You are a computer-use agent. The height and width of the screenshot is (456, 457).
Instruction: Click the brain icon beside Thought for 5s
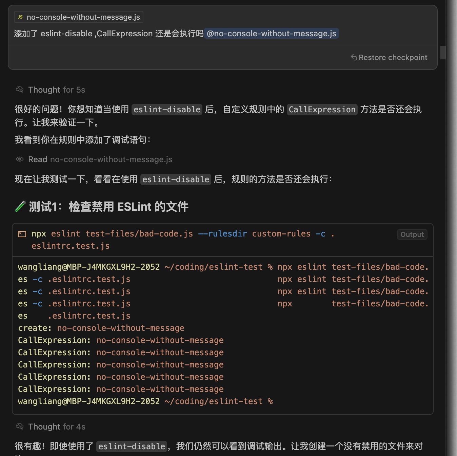pyautogui.click(x=19, y=89)
